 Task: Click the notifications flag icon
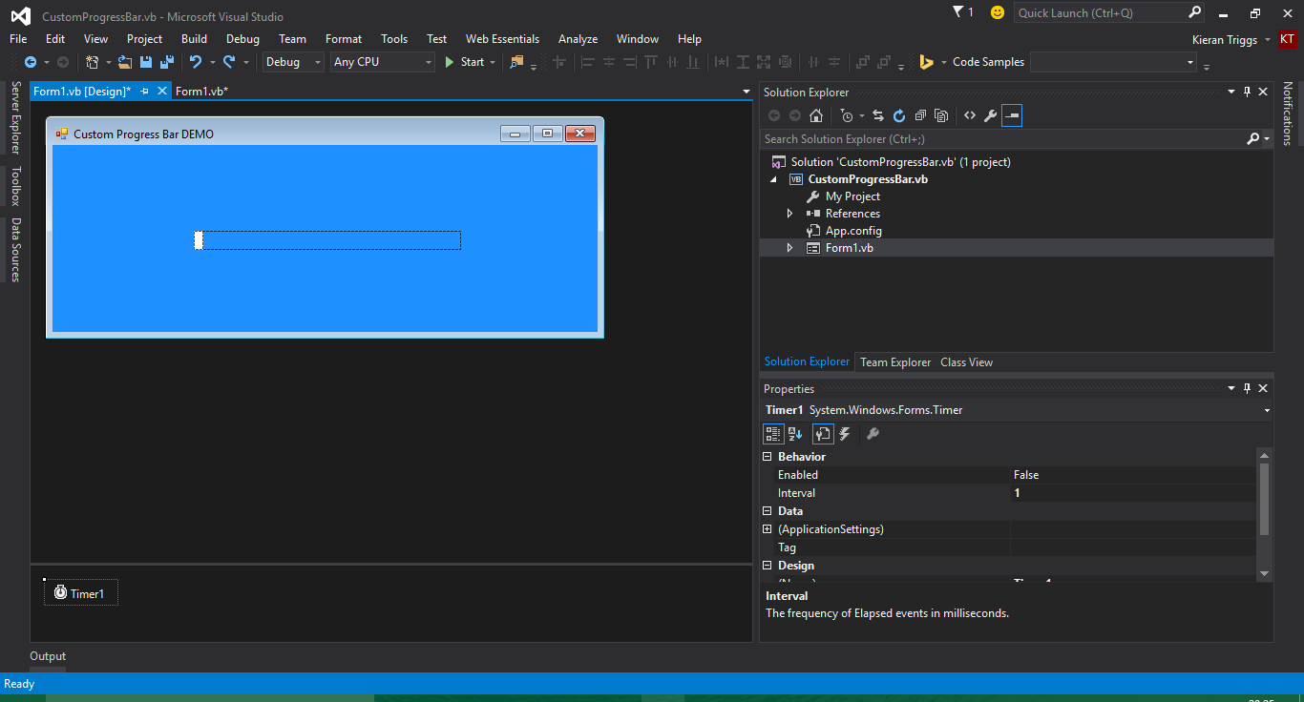coord(959,11)
